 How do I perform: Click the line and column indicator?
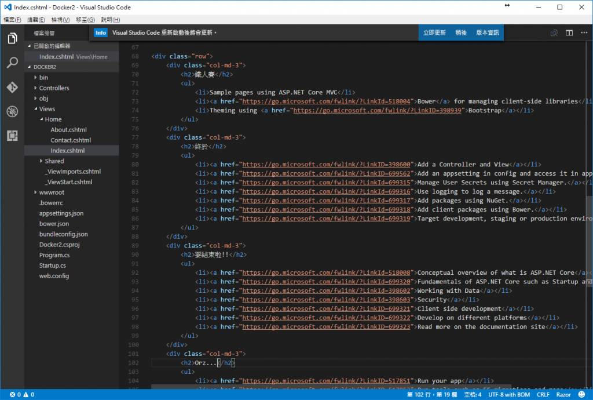coord(432,394)
